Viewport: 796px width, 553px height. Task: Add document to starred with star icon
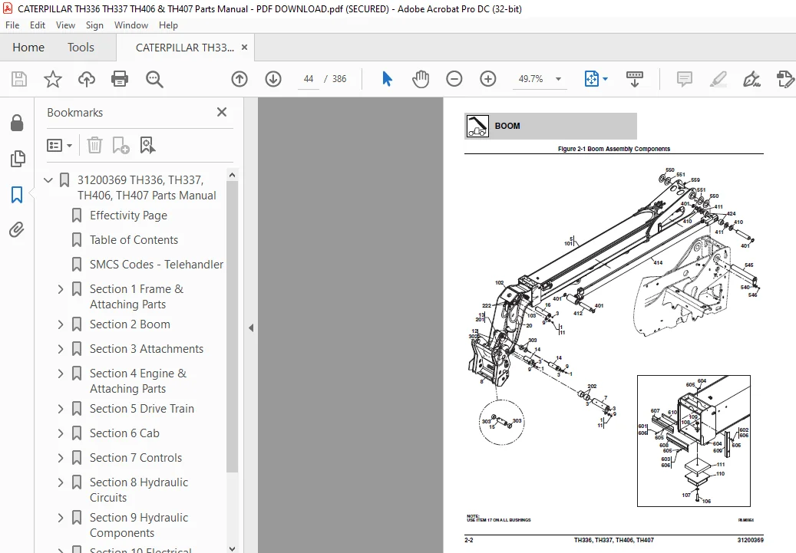[x=53, y=79]
